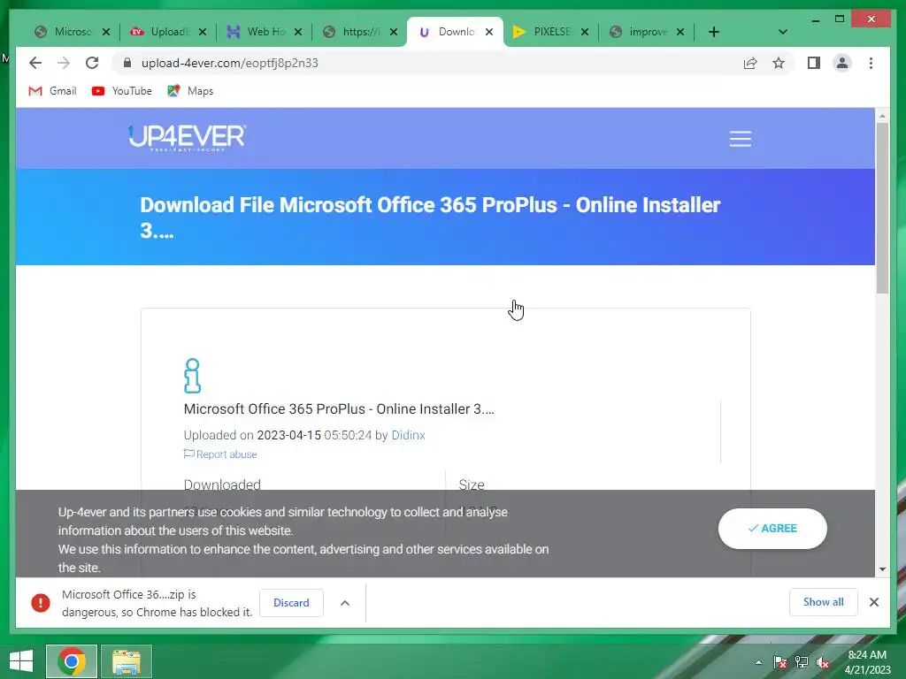The width and height of the screenshot is (906, 679).
Task: Click the 'Microsoft Office 365 ProPlus - Online Installer 3....' file name
Action: click(x=339, y=408)
